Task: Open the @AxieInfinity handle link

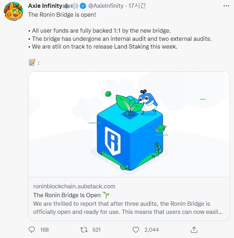Action: point(106,6)
